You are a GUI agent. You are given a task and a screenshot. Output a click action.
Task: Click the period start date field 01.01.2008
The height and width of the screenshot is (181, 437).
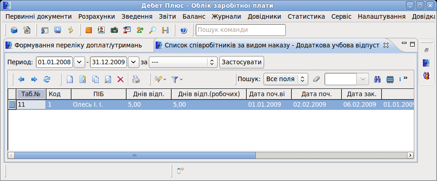[55, 62]
